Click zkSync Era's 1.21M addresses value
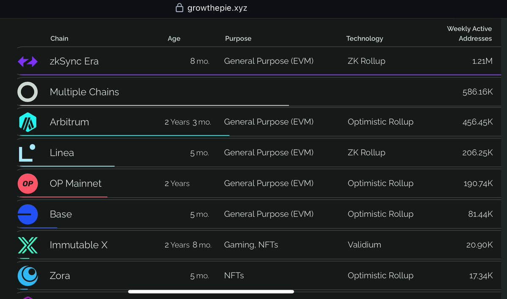This screenshot has height=299, width=507. pyautogui.click(x=482, y=61)
